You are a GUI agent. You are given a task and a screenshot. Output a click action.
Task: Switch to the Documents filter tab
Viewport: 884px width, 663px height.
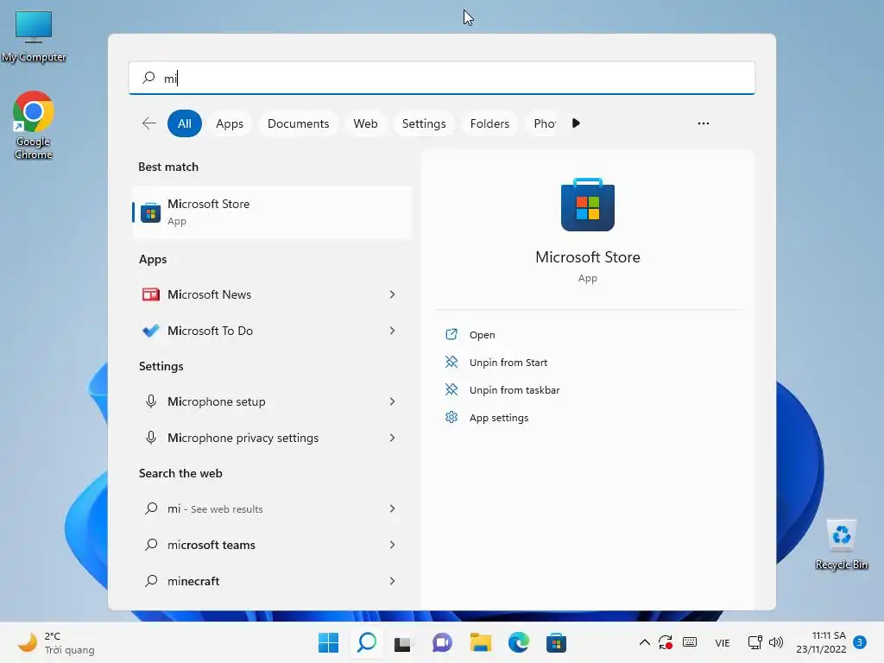[298, 123]
